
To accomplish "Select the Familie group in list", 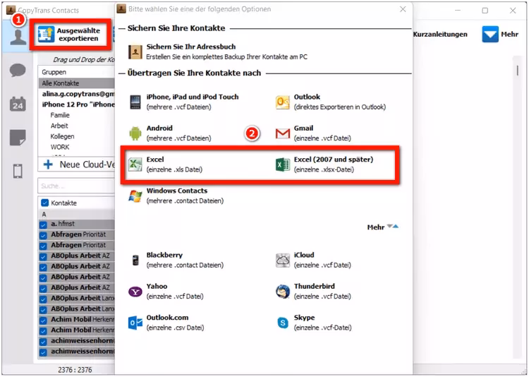I will point(60,115).
